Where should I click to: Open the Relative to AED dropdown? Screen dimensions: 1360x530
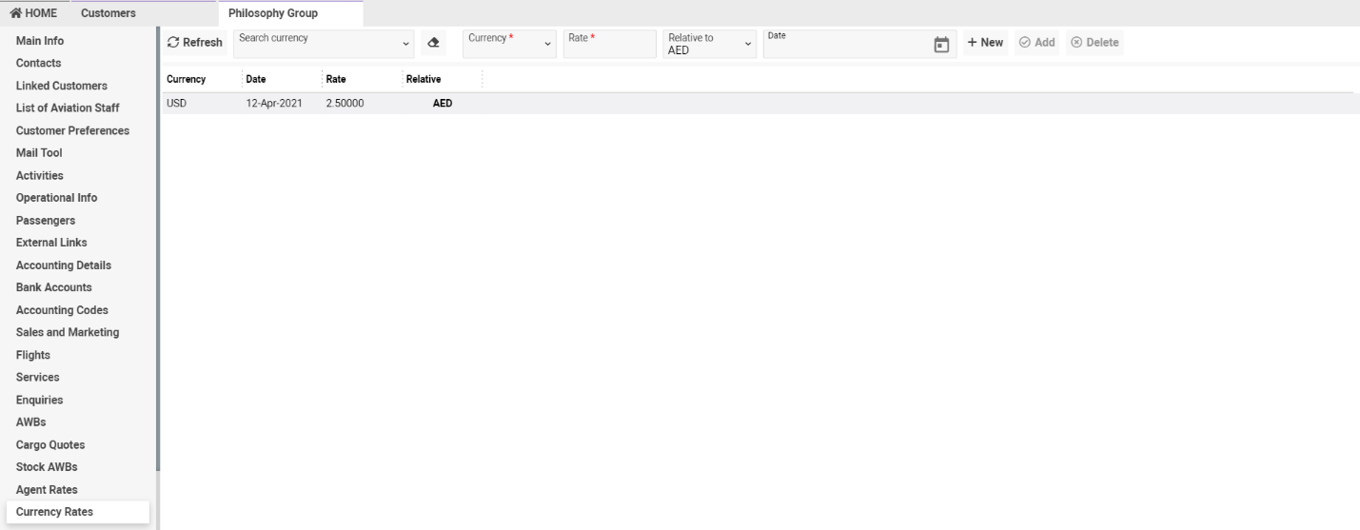(711, 43)
